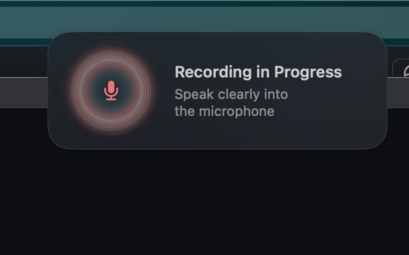Click the word "Progress" in the title
409x255 pixels.
coord(308,72)
